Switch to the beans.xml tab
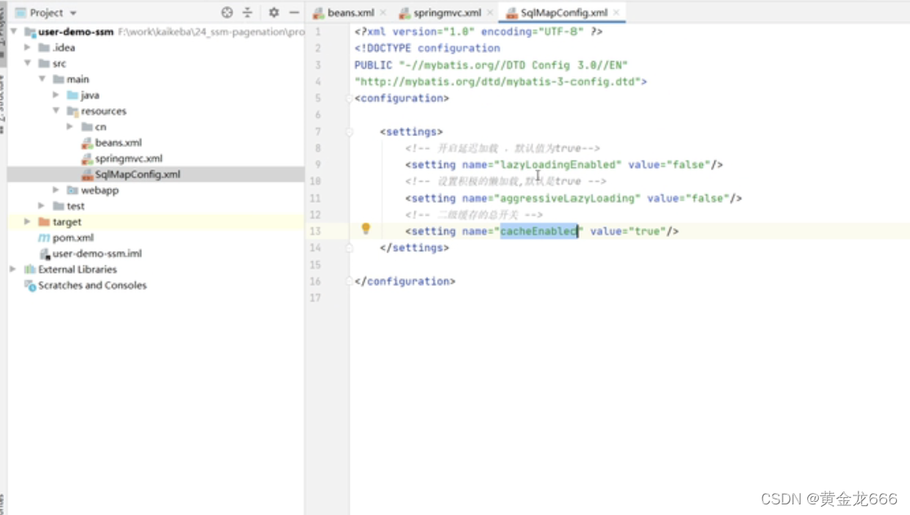 pos(351,13)
